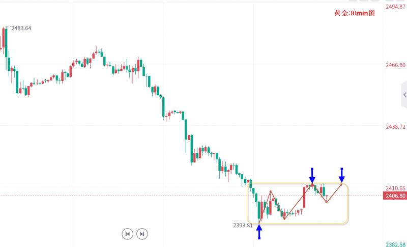Click the rightmost blue down arrow marker
The height and width of the screenshot is (247, 407).
(x=342, y=175)
